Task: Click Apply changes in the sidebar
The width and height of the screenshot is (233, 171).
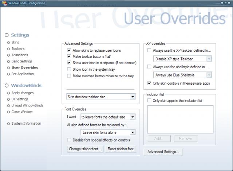Action: [x=23, y=93]
